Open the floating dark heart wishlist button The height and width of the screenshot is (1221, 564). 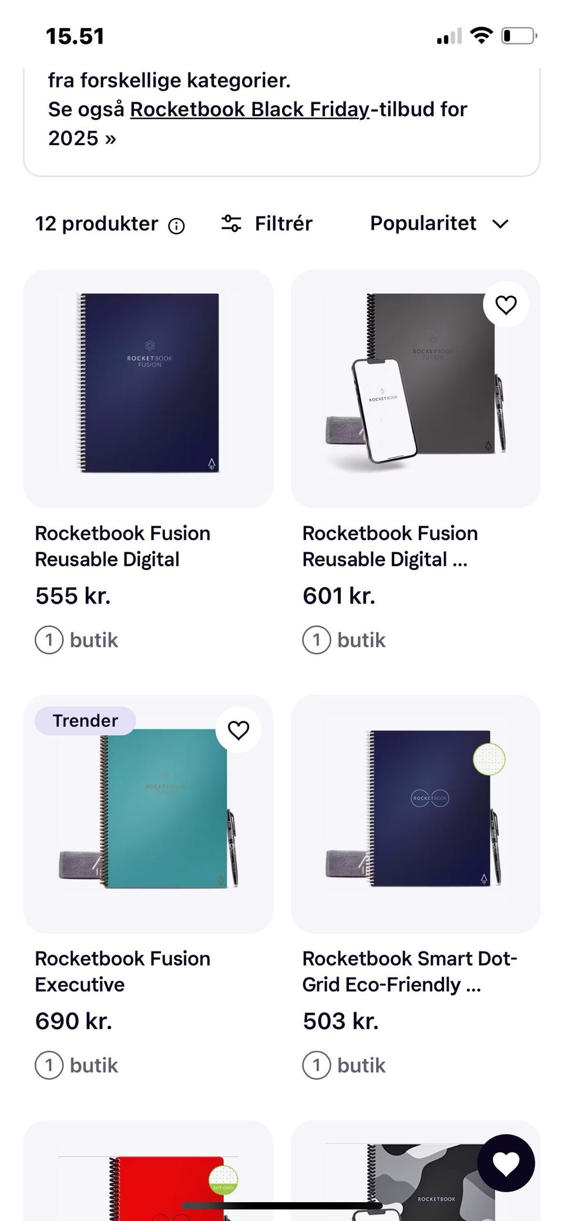click(x=506, y=1163)
